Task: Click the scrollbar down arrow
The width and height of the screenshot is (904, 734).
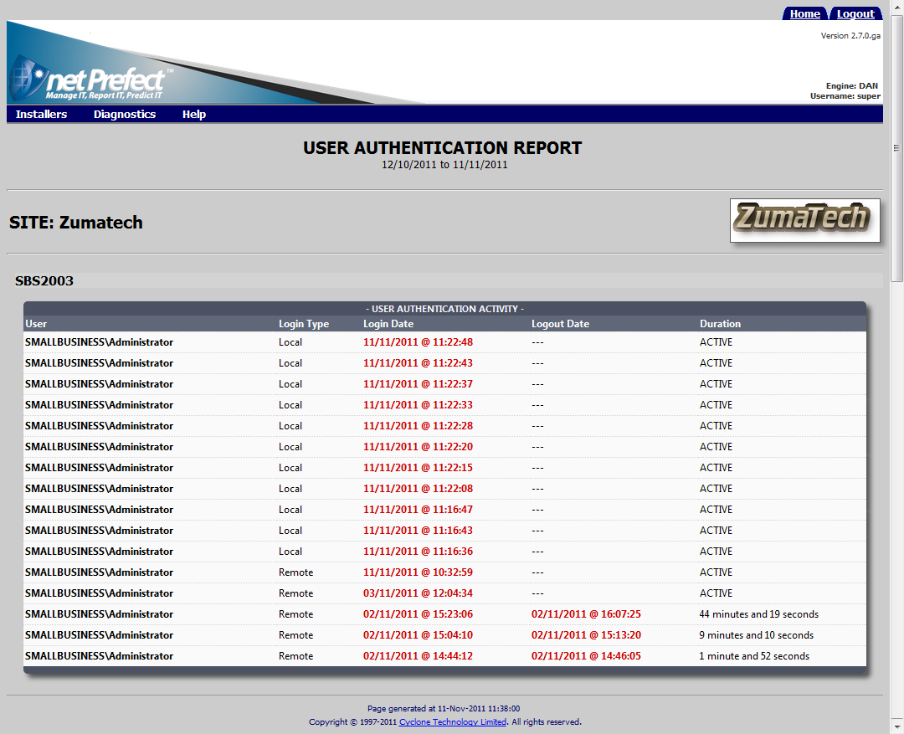Action: click(896, 727)
